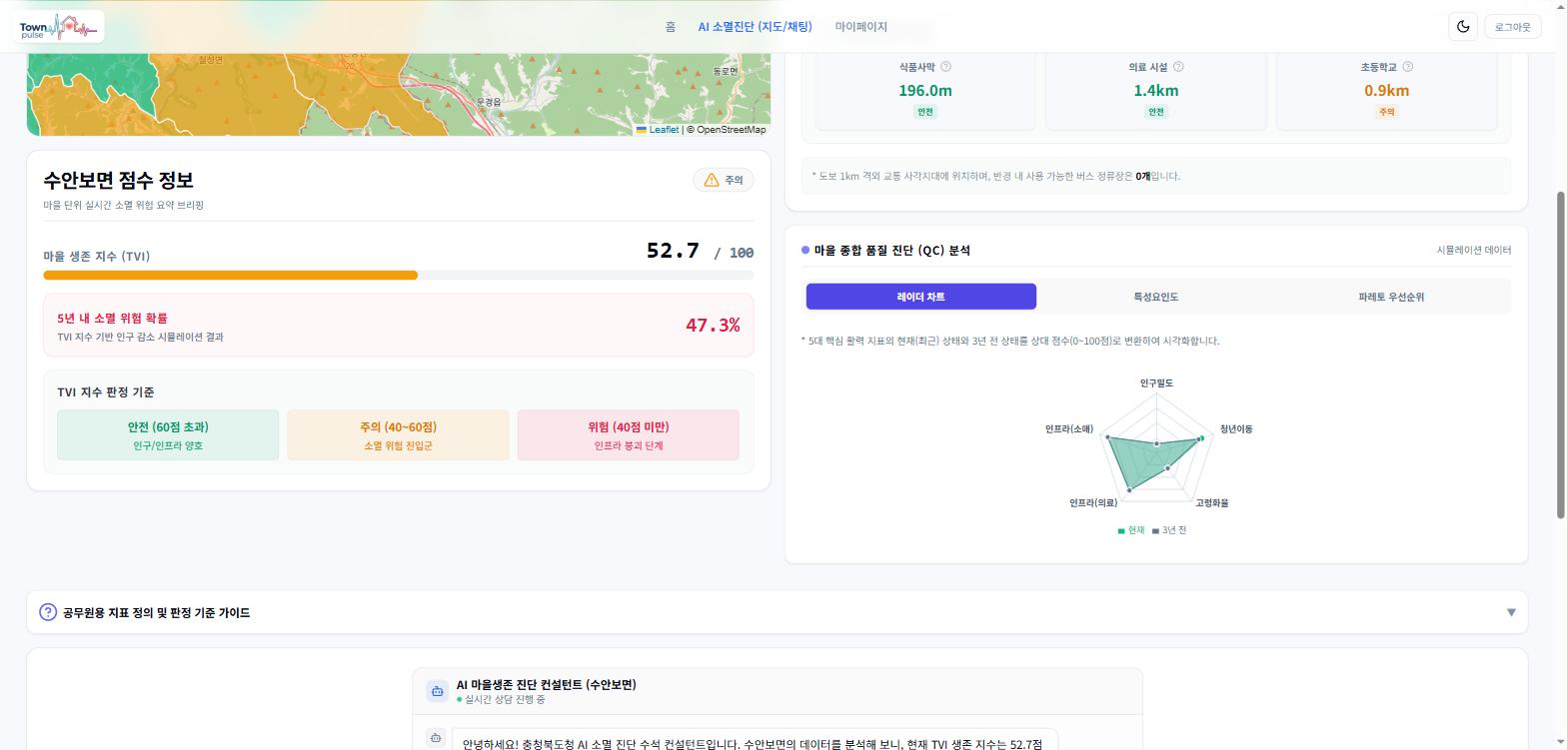Click the 안전 (60점 초과) box
This screenshot has height=750, width=1567.
[x=168, y=434]
